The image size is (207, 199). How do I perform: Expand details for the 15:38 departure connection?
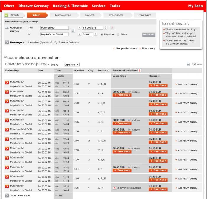pos(7,186)
